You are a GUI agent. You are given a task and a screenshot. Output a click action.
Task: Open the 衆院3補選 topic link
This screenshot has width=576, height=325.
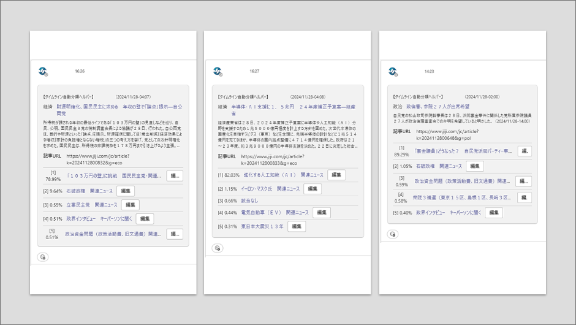[461, 197]
